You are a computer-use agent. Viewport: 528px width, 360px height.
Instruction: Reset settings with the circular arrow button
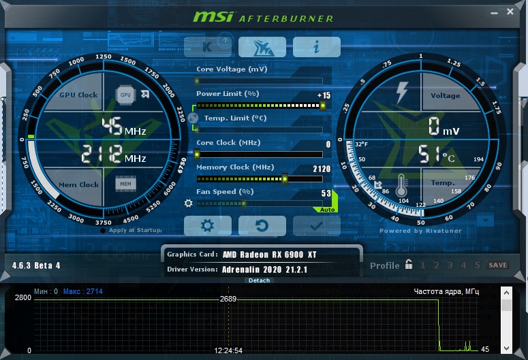coord(262,226)
